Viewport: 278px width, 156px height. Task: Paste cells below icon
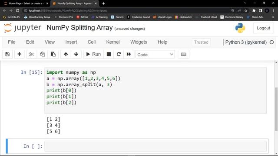pyautogui.click(x=53, y=54)
